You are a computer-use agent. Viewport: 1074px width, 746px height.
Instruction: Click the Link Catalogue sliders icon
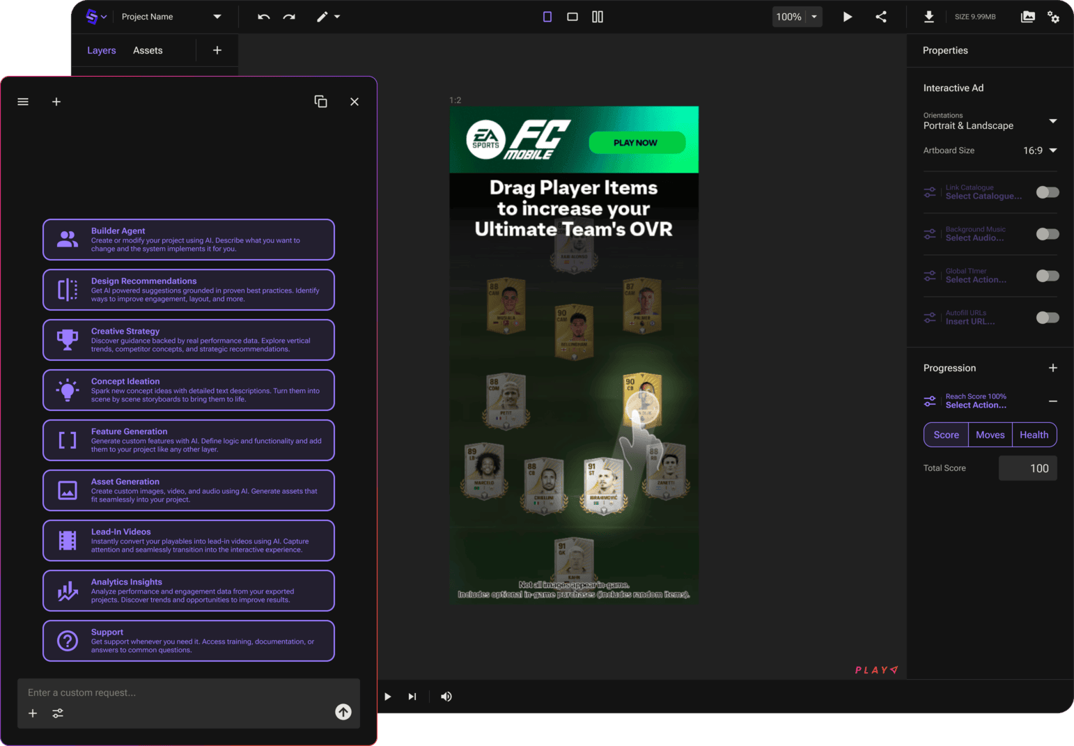click(930, 192)
